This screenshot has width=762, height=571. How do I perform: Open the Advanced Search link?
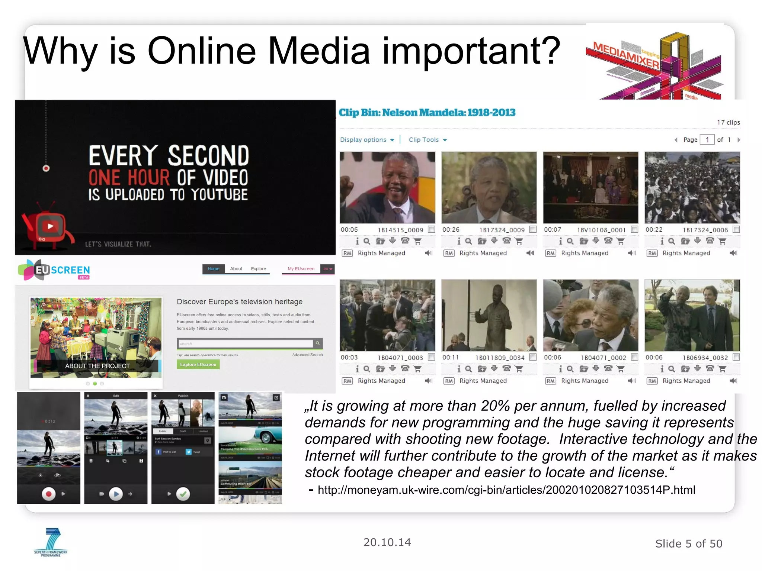[307, 355]
